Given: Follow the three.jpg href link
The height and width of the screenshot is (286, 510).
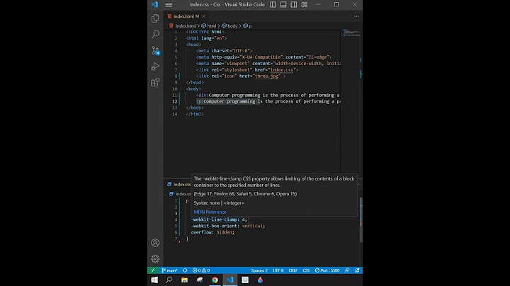Looking at the screenshot, I should click(266, 76).
